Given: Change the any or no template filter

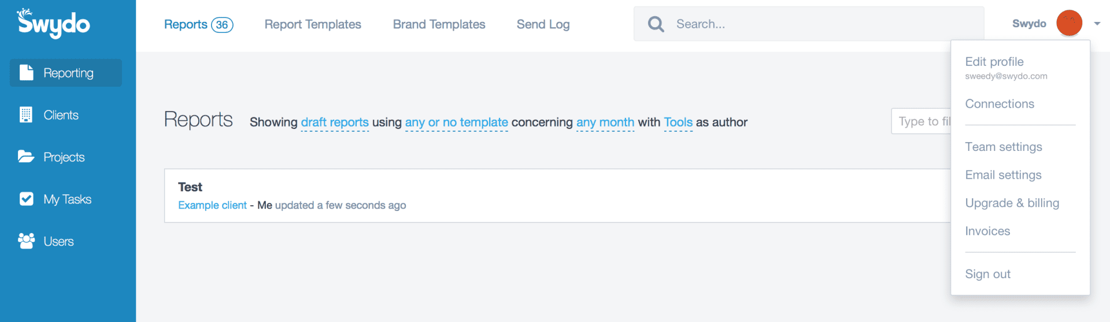Looking at the screenshot, I should 457,123.
